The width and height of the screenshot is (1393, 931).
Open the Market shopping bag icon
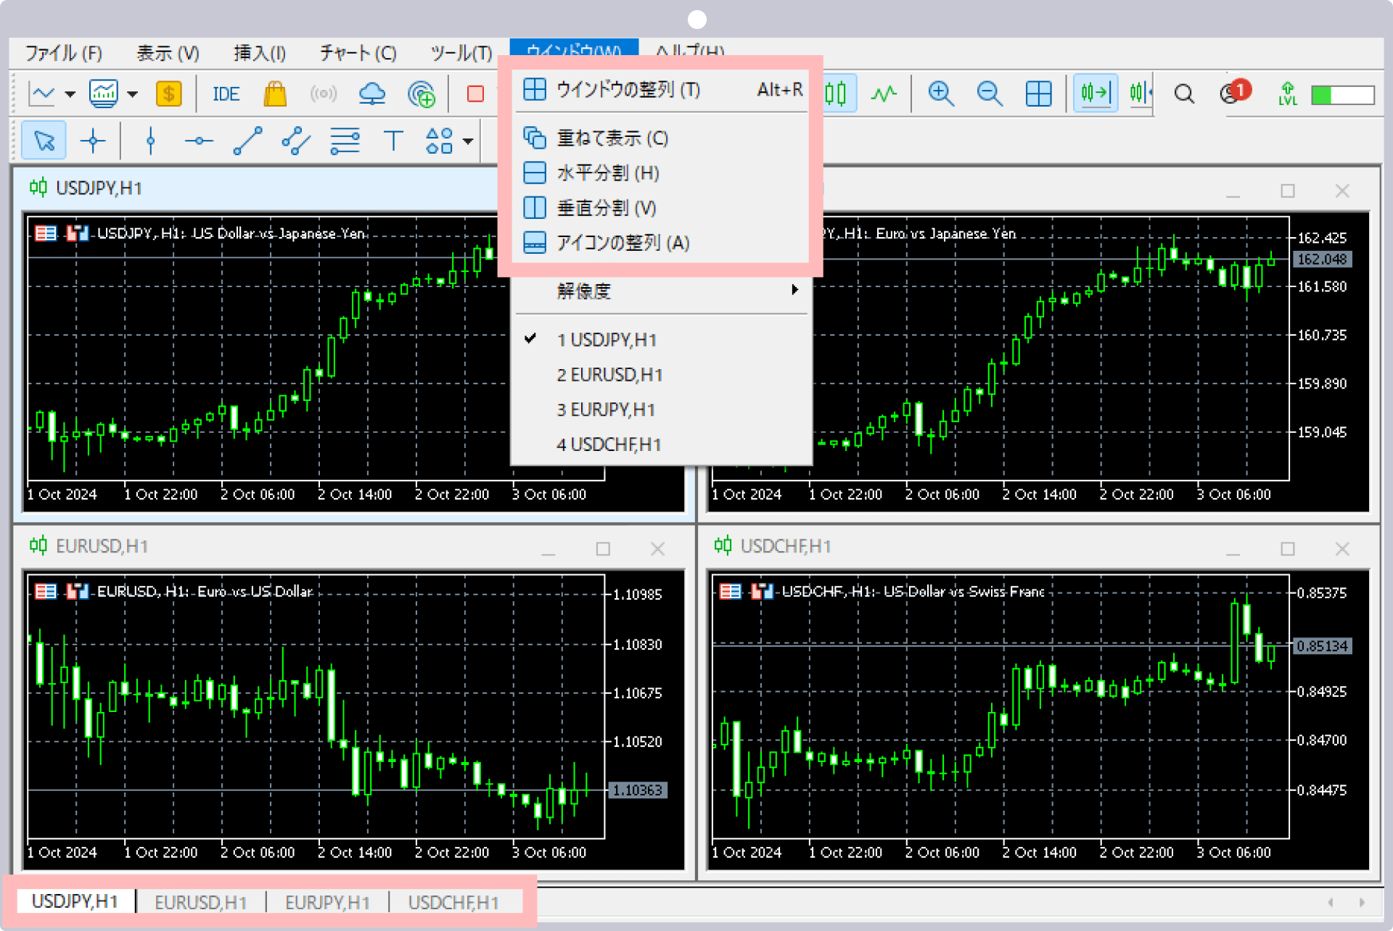(x=275, y=94)
